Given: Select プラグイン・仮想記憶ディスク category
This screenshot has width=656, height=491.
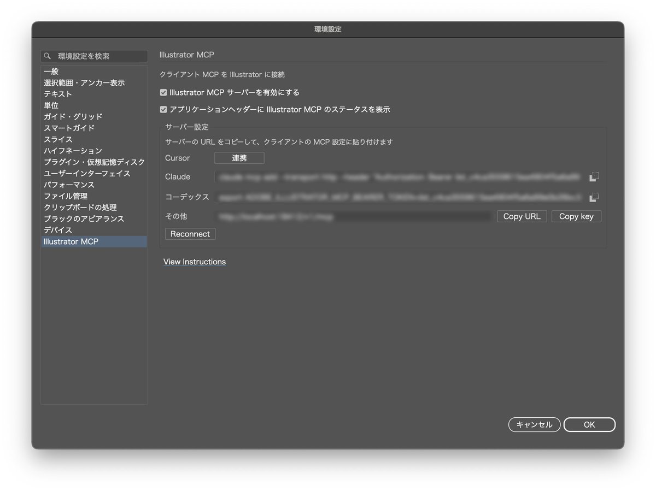Looking at the screenshot, I should 94,162.
